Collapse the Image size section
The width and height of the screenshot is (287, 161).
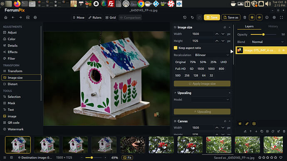[230, 27]
